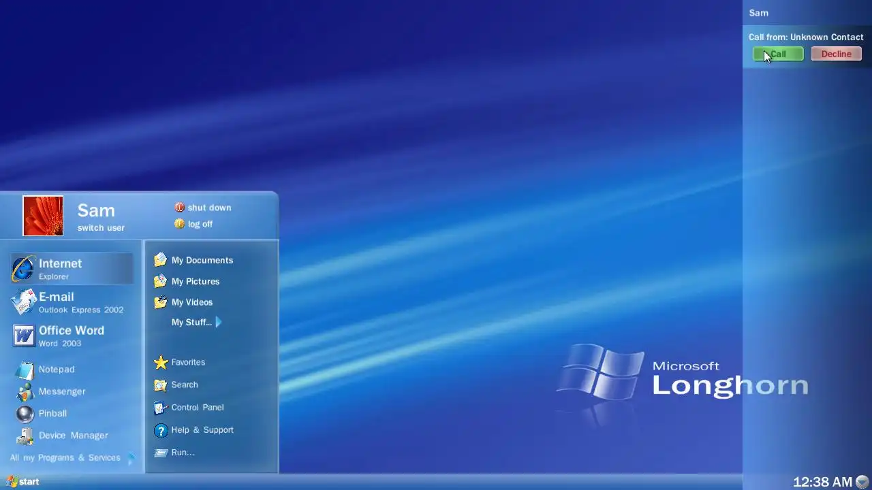Image resolution: width=872 pixels, height=490 pixels.
Task: Launch Office Word 2003 icon
Action: pyautogui.click(x=23, y=336)
